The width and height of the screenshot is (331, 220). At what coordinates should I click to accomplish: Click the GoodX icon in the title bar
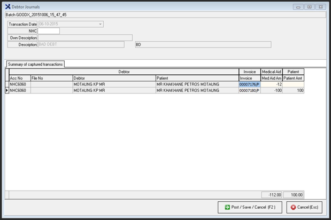[x=7, y=6]
